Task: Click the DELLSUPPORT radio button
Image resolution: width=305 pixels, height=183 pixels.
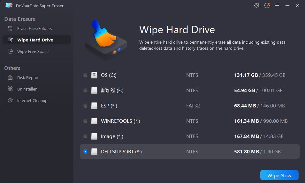Action: point(85,151)
